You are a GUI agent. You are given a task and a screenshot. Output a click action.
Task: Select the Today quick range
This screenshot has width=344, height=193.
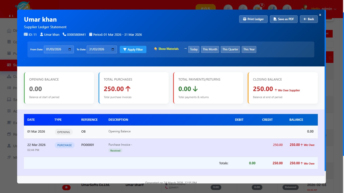[194, 49]
